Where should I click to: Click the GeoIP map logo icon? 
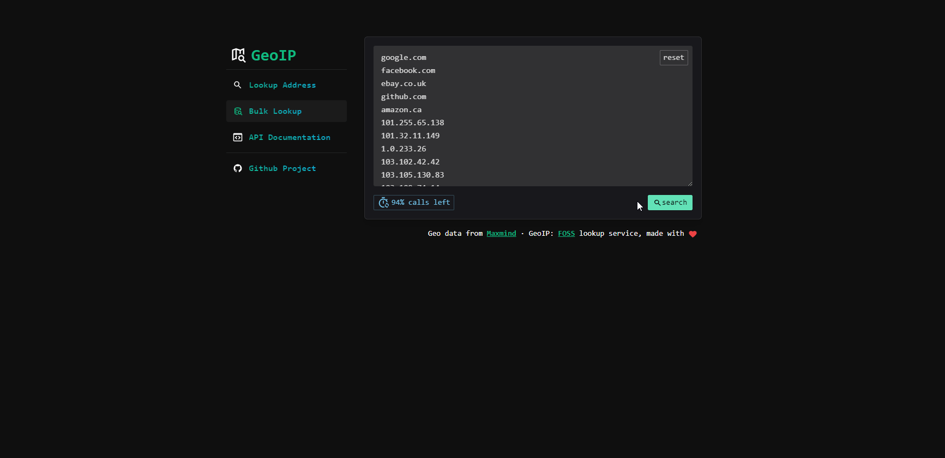pos(238,55)
